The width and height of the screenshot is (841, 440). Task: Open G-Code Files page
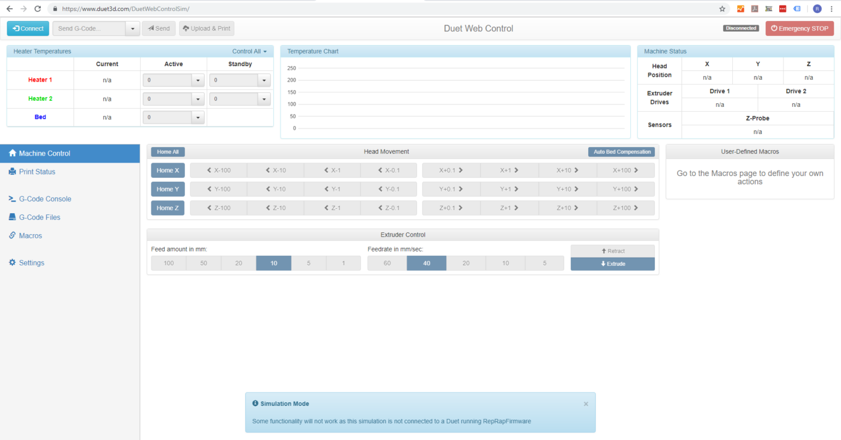(70, 217)
